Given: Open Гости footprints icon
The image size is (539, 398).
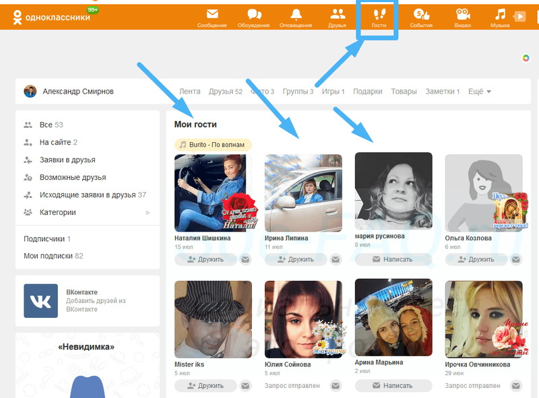Looking at the screenshot, I should [379, 14].
